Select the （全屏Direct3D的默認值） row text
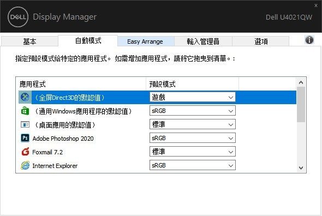 coord(70,97)
